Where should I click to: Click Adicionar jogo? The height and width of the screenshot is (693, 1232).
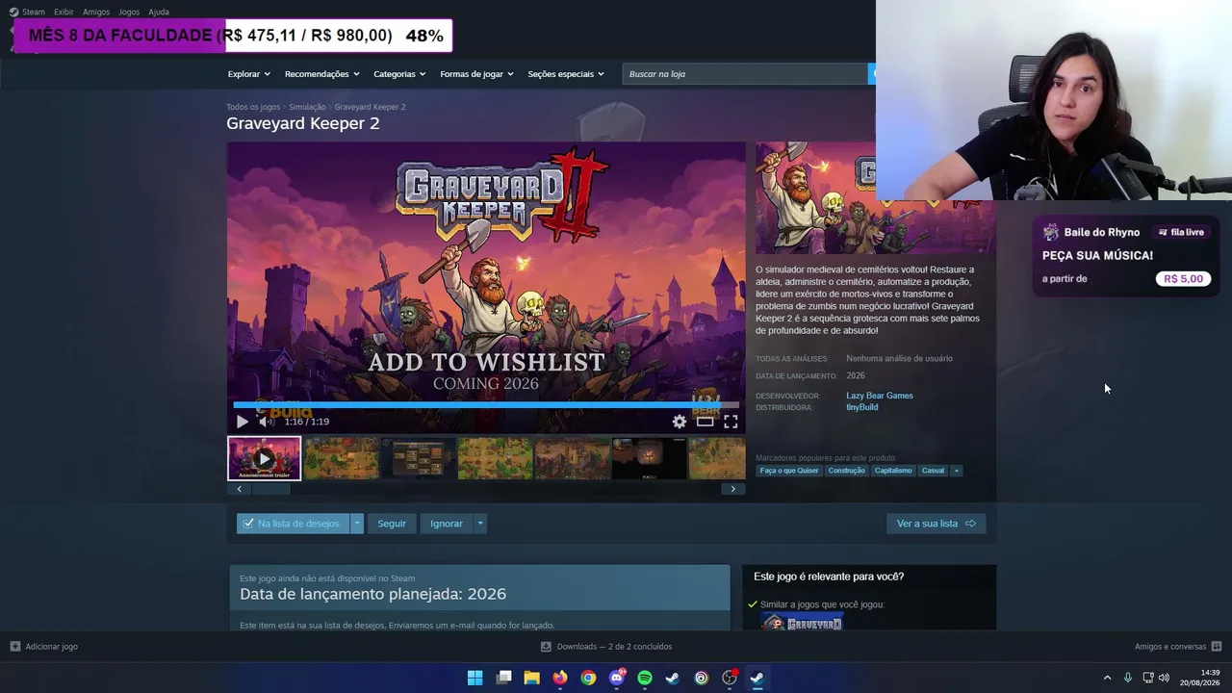(43, 647)
